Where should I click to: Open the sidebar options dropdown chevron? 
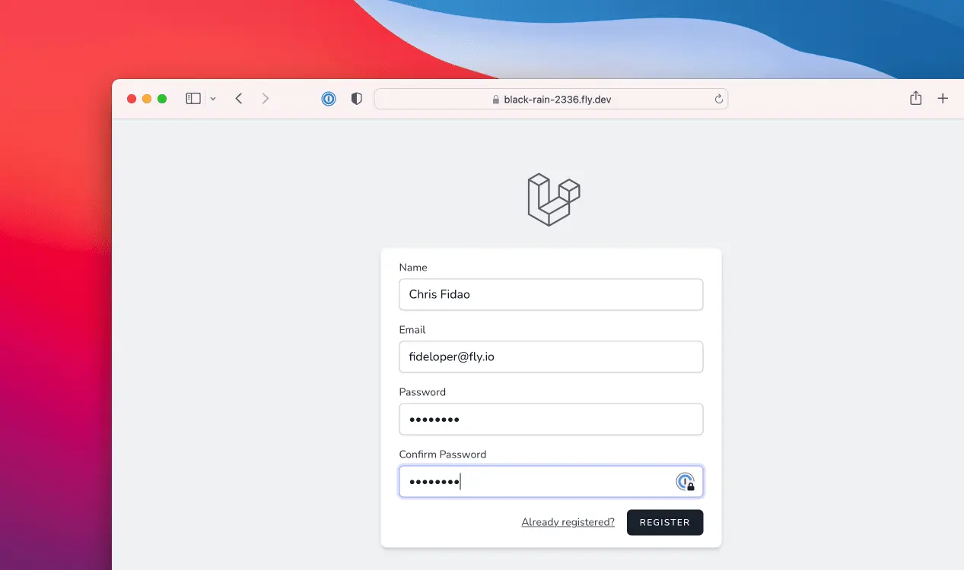coord(213,99)
